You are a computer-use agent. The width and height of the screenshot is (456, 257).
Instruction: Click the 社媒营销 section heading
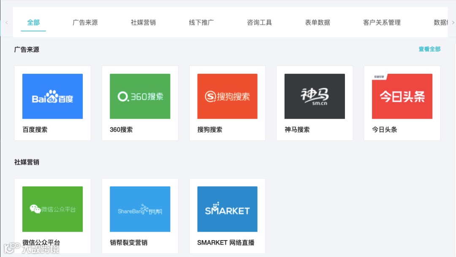coord(27,162)
